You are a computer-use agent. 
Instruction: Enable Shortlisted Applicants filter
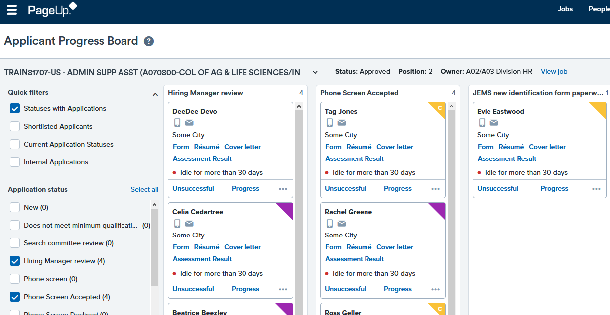(15, 126)
